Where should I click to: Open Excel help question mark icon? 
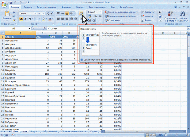[176, 7]
